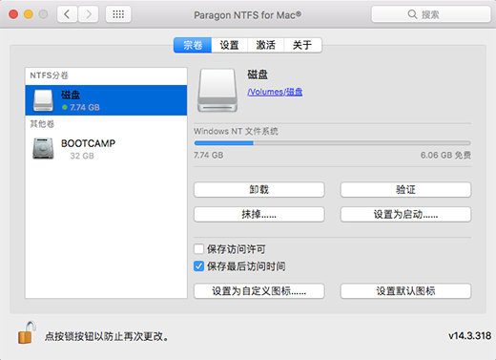Click 设置为启动…… button
Image resolution: width=496 pixels, height=360 pixels.
[405, 215]
